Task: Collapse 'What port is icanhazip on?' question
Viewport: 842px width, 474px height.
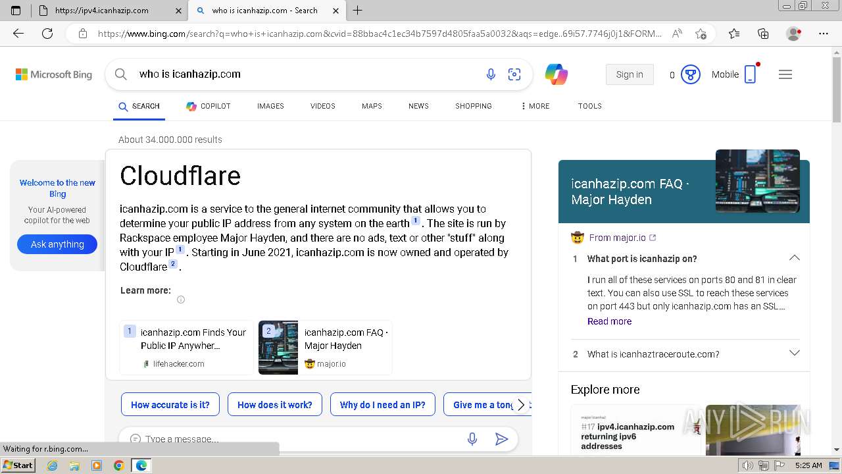Action: click(795, 258)
